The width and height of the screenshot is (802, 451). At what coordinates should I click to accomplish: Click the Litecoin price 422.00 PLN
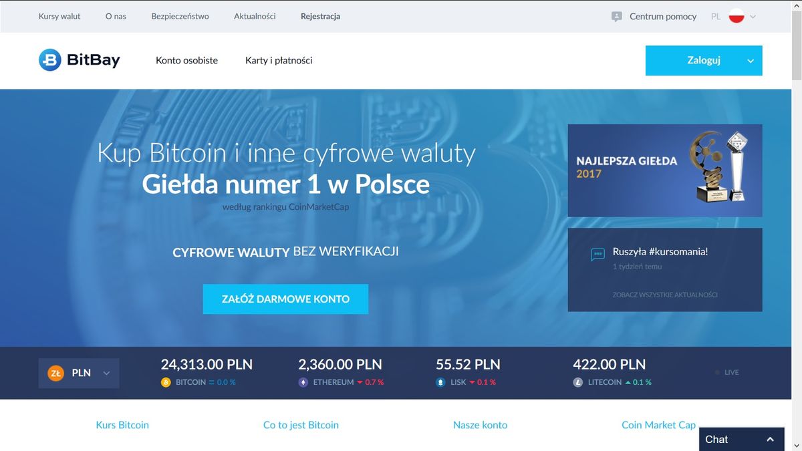(610, 364)
